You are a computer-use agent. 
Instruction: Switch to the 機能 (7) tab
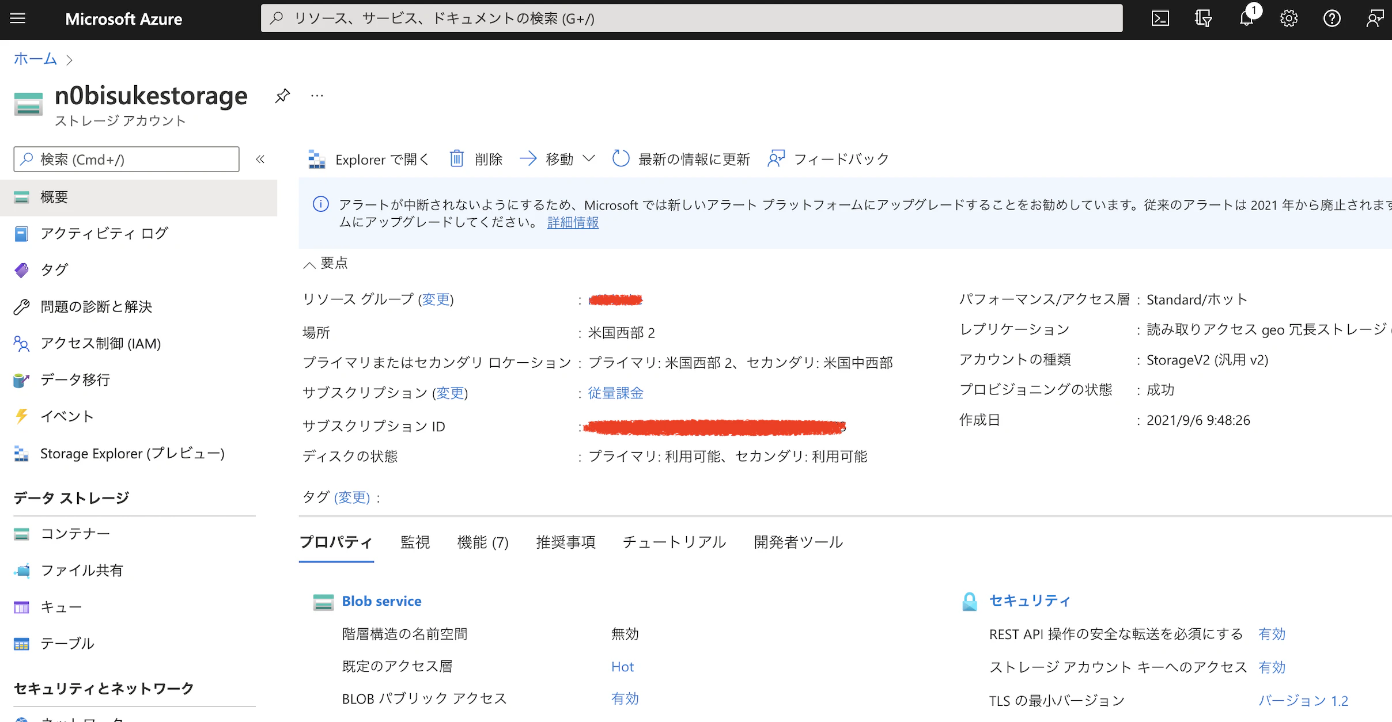483,542
